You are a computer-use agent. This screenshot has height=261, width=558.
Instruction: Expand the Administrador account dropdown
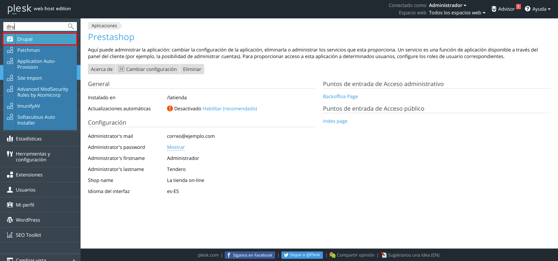point(447,6)
